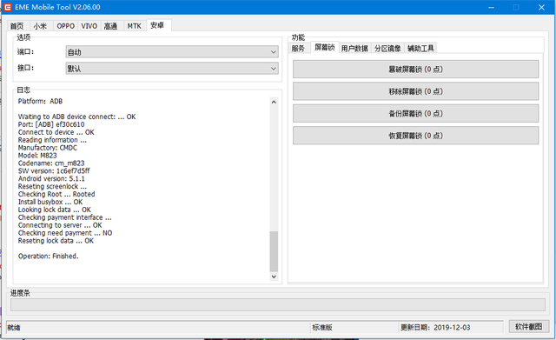The height and width of the screenshot is (340, 556).
Task: Switch to the MTK tab
Action: click(x=135, y=26)
